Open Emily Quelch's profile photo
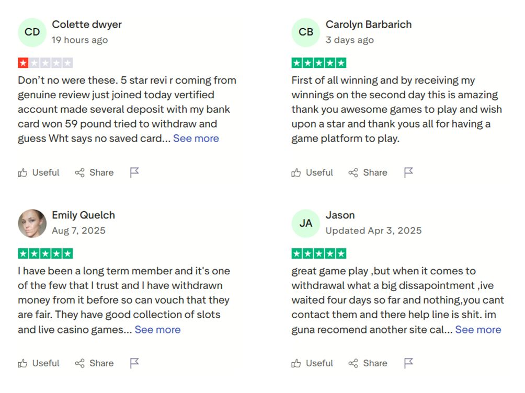The image size is (525, 393). point(32,223)
